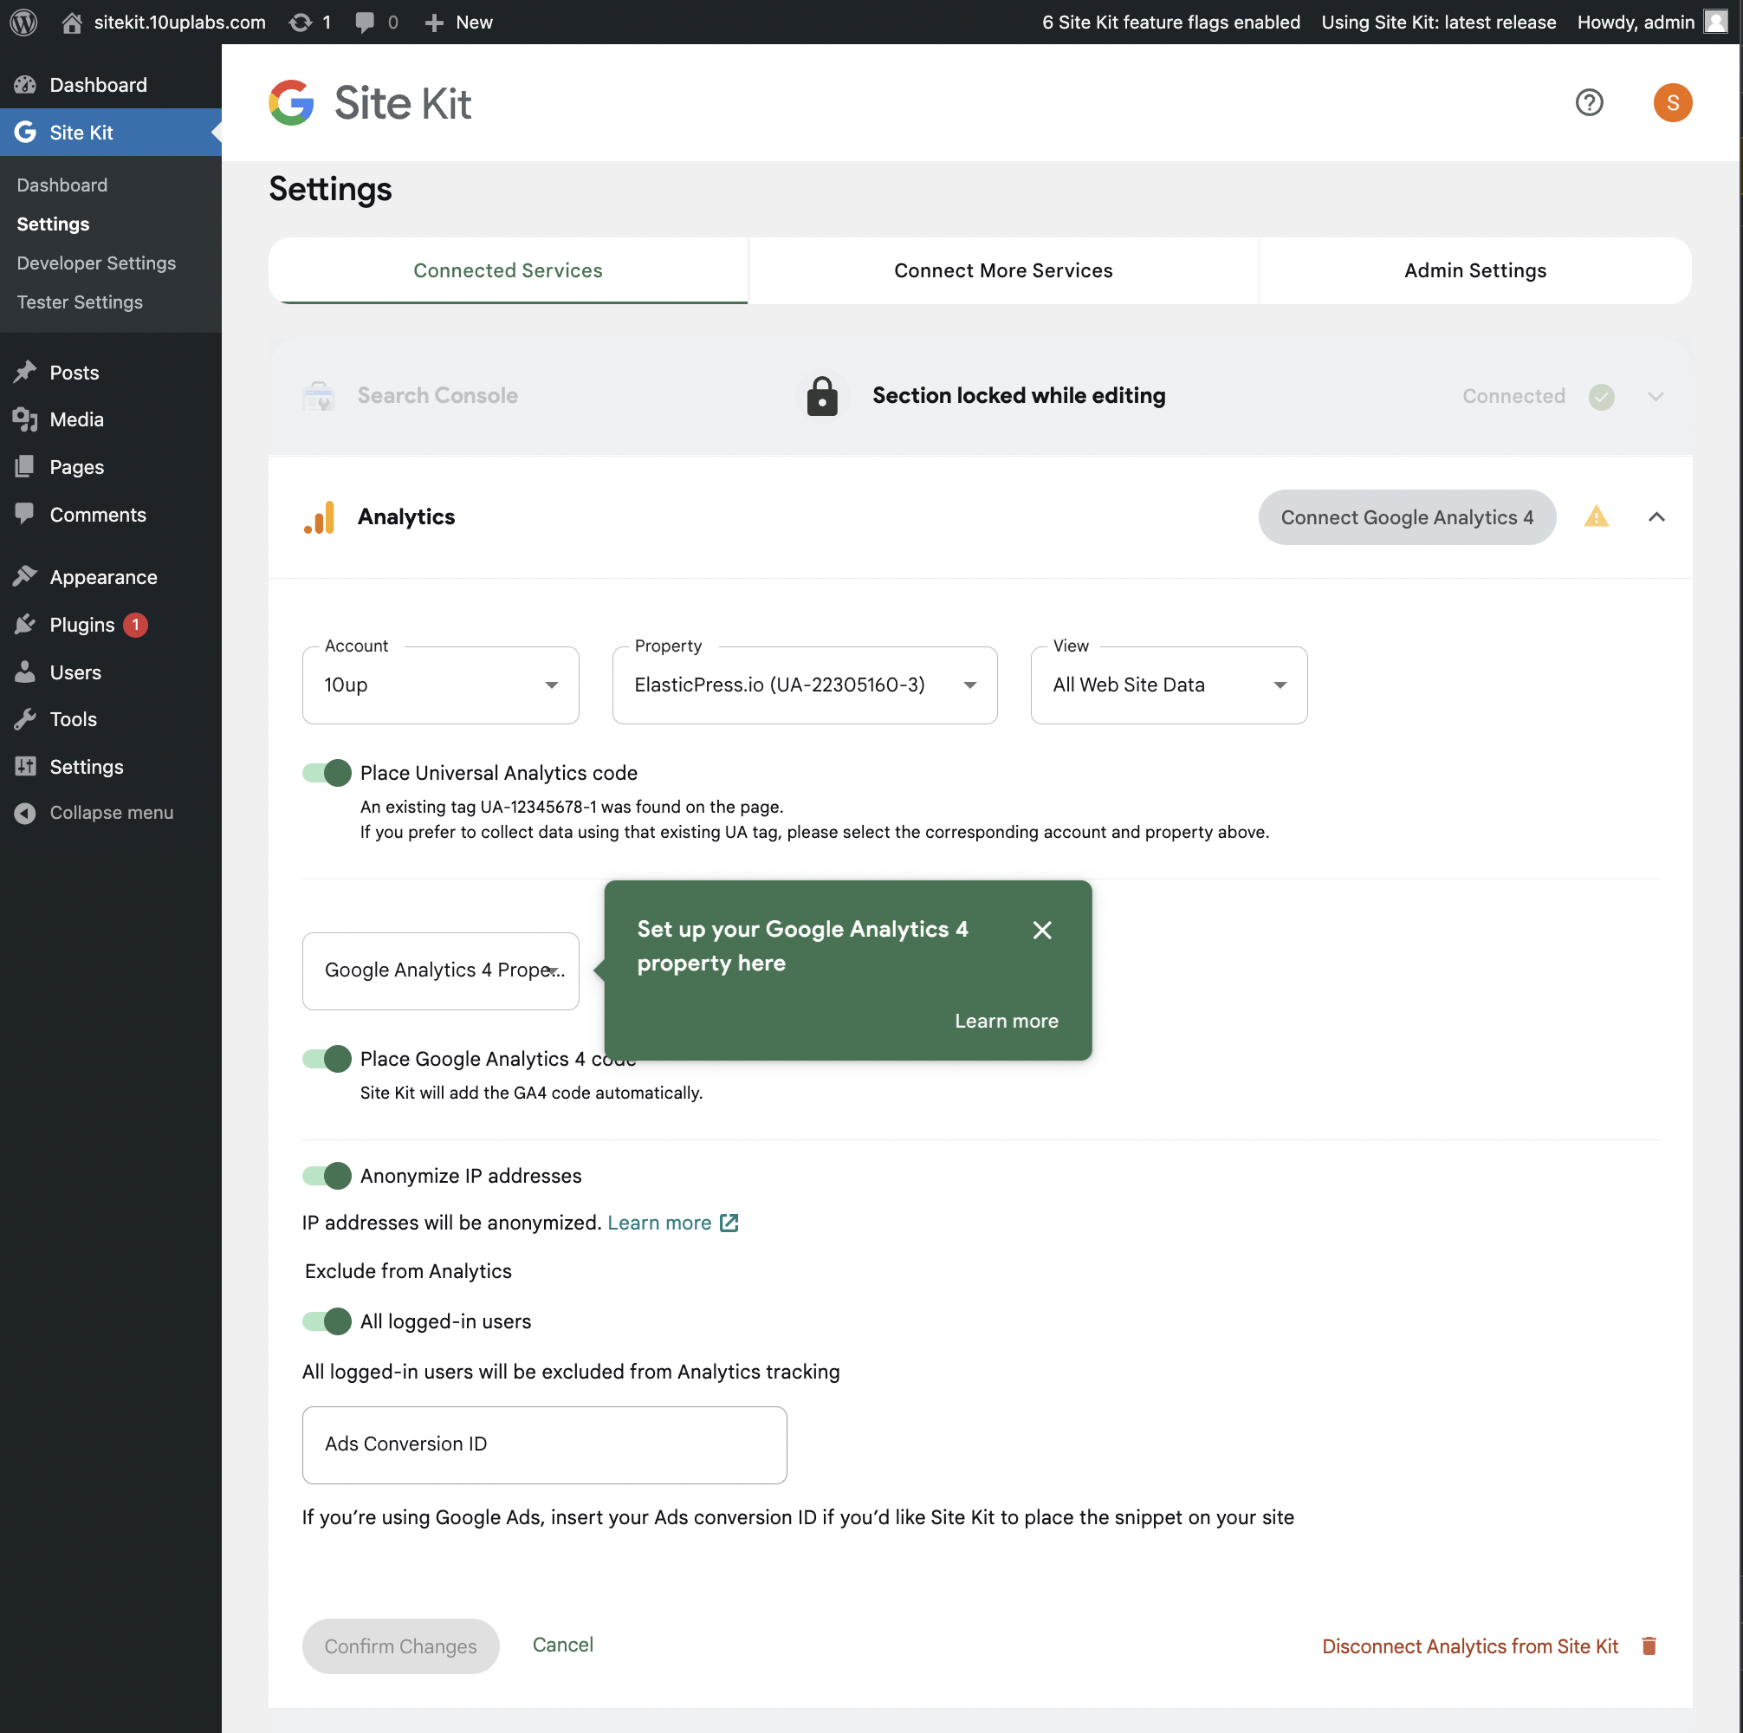
Task: Click Using Site Kit: latest release
Action: point(1438,22)
